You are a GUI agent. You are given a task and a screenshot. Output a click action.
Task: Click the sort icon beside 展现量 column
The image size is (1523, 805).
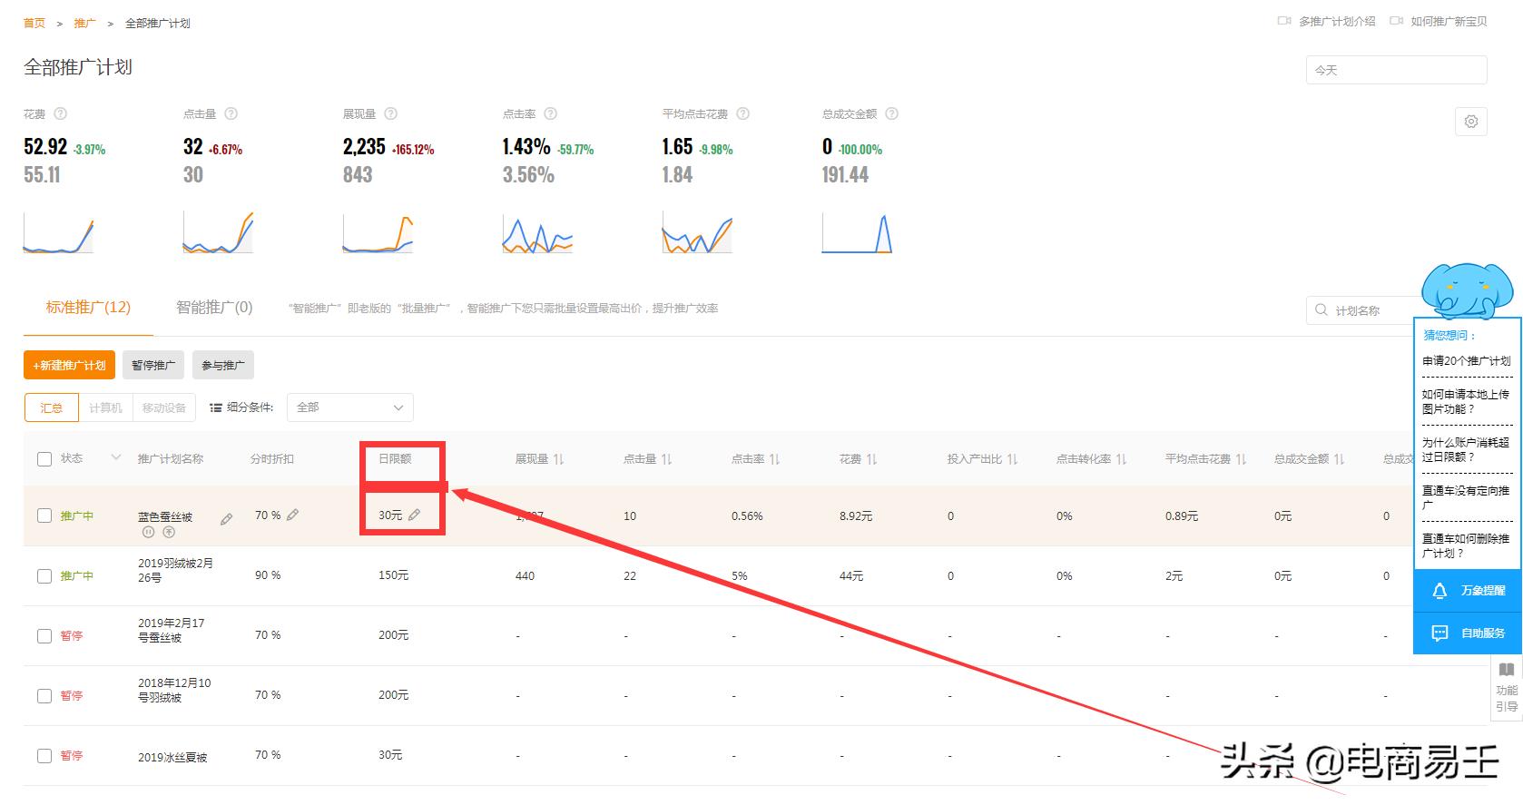click(x=558, y=459)
